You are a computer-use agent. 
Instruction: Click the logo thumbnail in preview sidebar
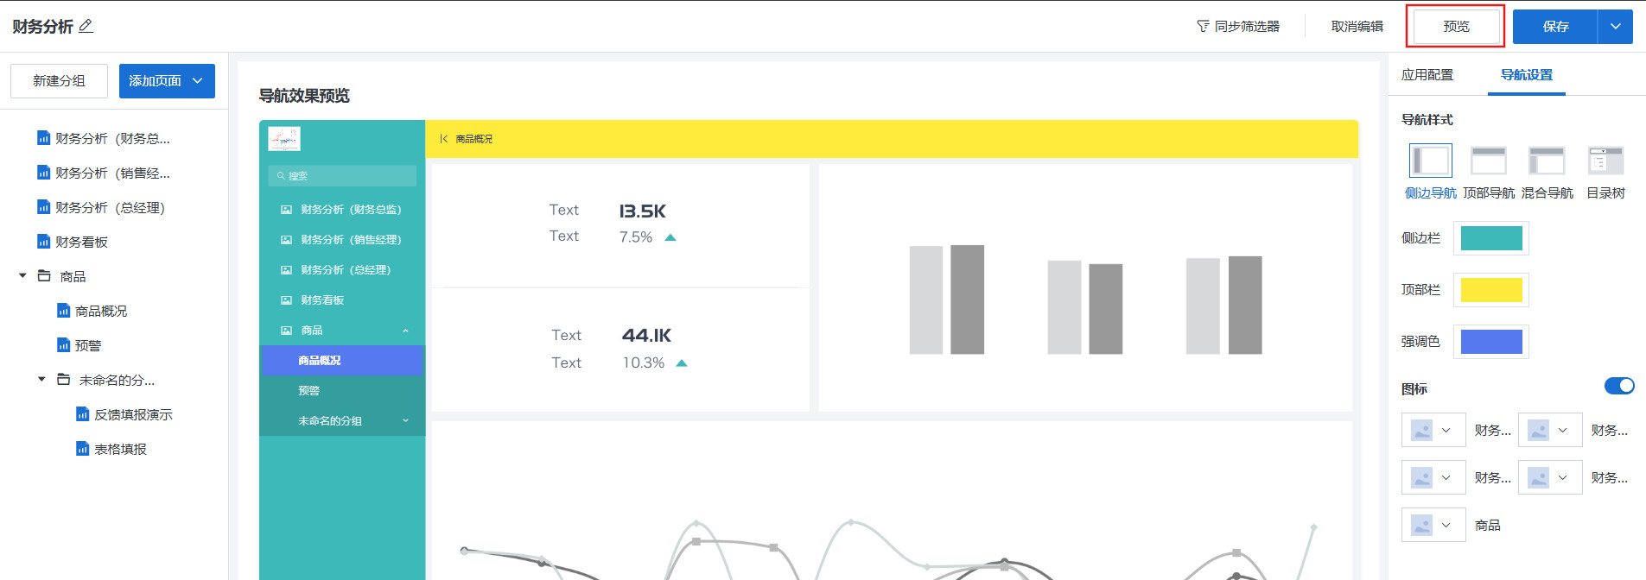coord(283,139)
